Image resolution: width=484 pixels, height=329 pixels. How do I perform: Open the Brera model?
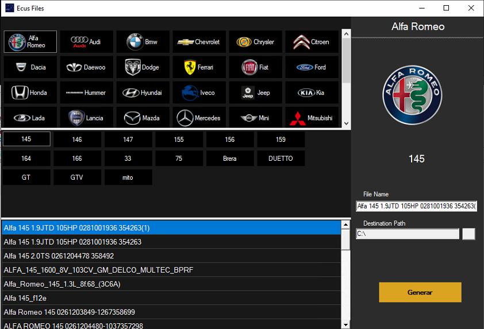click(230, 158)
